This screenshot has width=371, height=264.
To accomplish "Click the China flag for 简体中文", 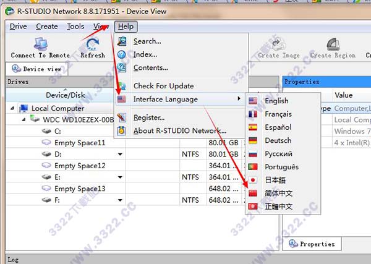I will [253, 194].
